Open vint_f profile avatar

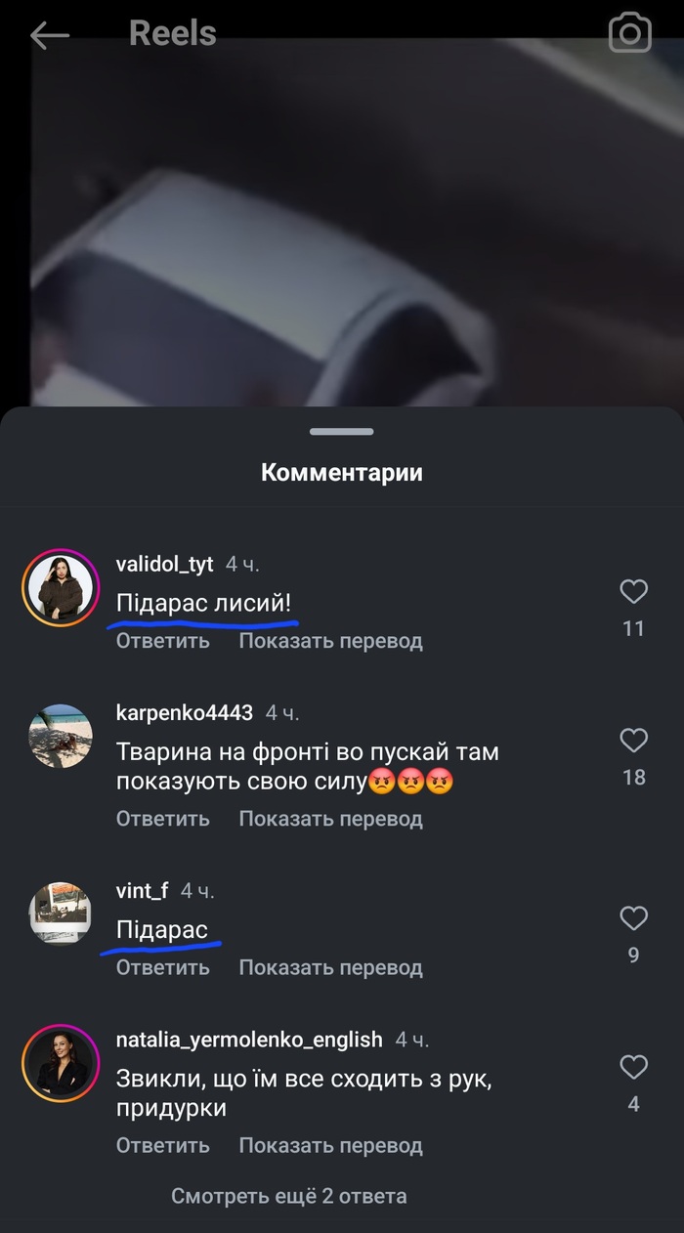[61, 914]
